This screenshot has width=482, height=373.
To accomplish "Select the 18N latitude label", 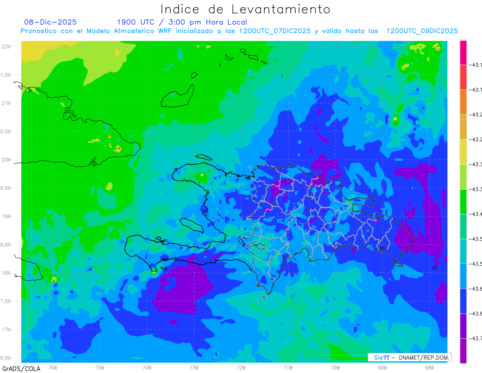I will tap(6, 273).
